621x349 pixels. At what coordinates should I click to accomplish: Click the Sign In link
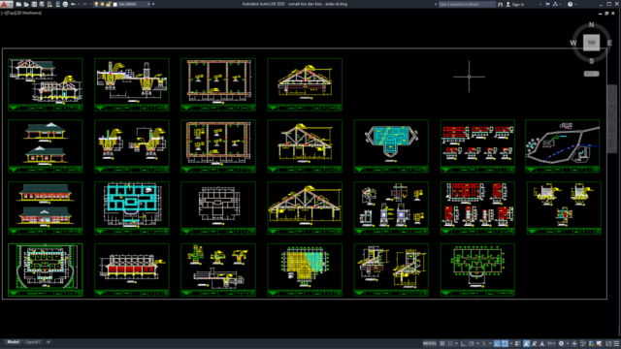[518, 4]
